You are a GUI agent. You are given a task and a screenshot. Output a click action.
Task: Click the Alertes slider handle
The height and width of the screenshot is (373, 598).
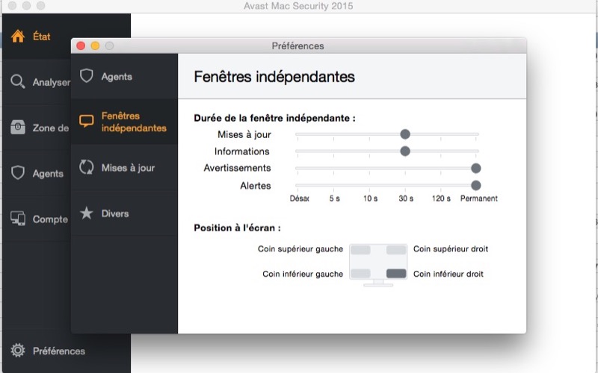click(x=475, y=186)
